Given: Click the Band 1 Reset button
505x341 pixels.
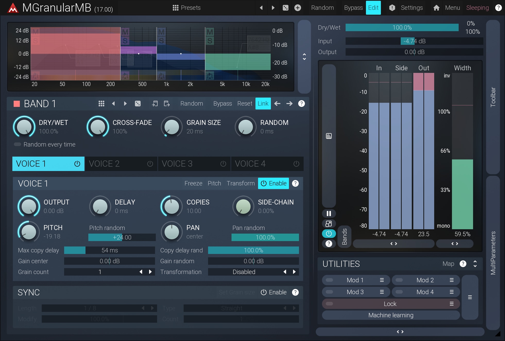Looking at the screenshot, I should (244, 104).
